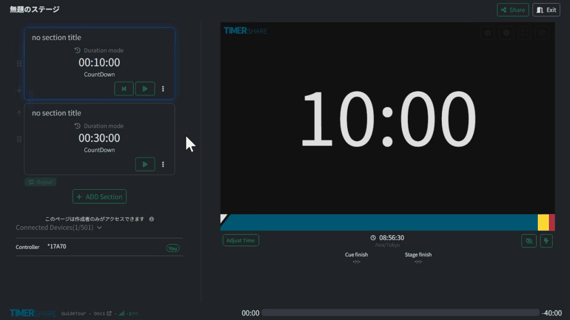Reset the first section with skip-back button

pyautogui.click(x=124, y=89)
